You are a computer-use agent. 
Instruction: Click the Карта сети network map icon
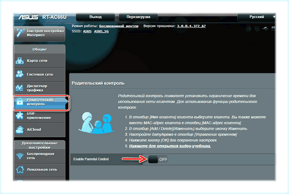click(x=20, y=61)
